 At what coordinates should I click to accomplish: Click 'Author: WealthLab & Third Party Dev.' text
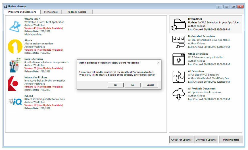(x=209, y=78)
